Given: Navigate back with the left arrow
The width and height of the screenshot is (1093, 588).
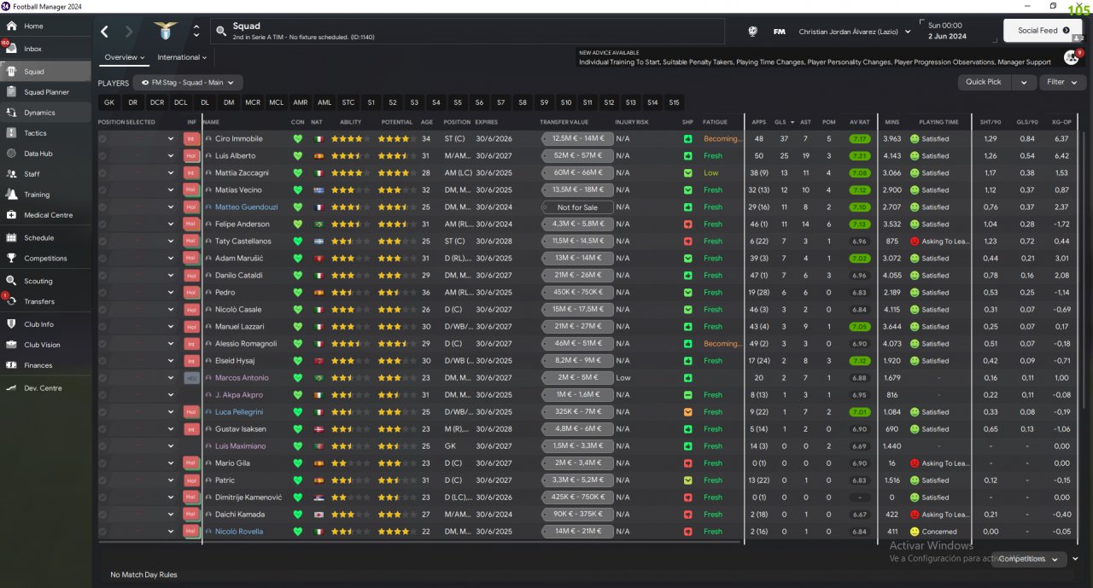Looking at the screenshot, I should tap(105, 32).
